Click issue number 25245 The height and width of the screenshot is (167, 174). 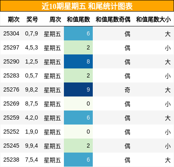(11, 146)
